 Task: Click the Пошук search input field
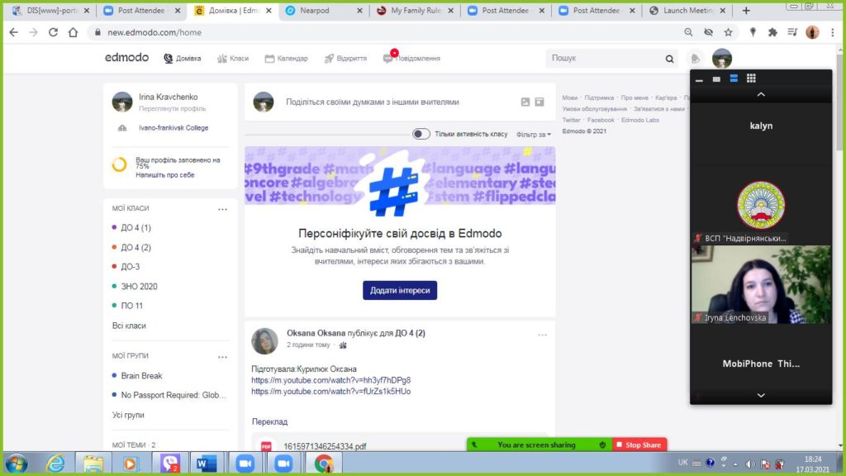(605, 59)
